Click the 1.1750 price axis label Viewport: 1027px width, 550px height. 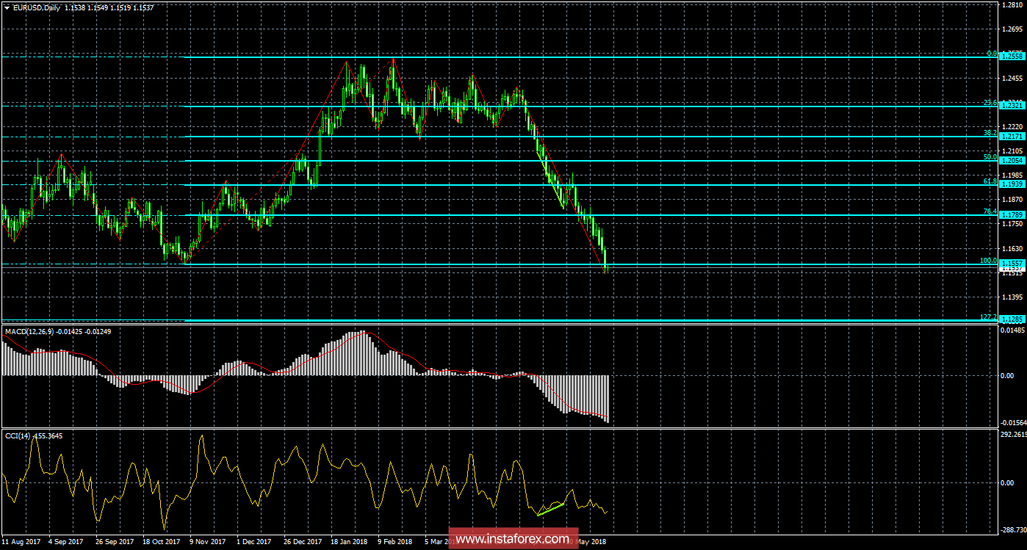tap(1013, 224)
